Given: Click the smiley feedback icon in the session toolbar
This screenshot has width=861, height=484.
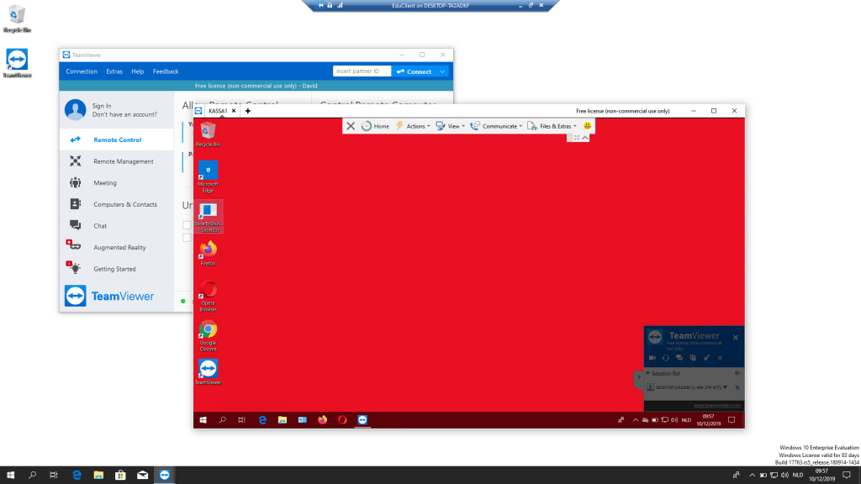Looking at the screenshot, I should tap(587, 126).
